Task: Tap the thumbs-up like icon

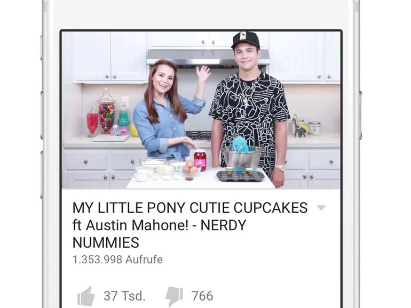Action: pyautogui.click(x=86, y=296)
